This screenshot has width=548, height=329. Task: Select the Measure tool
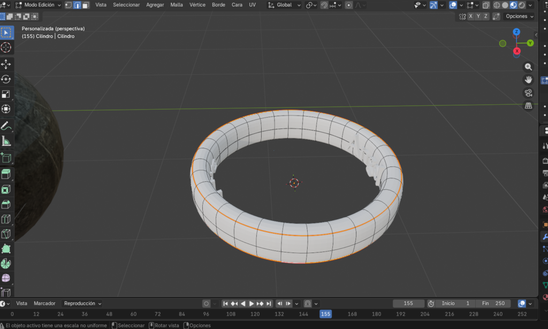click(6, 141)
